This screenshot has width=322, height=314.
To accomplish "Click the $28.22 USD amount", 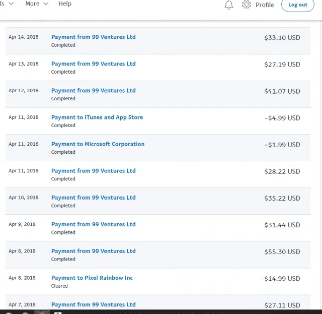I will point(282,171).
